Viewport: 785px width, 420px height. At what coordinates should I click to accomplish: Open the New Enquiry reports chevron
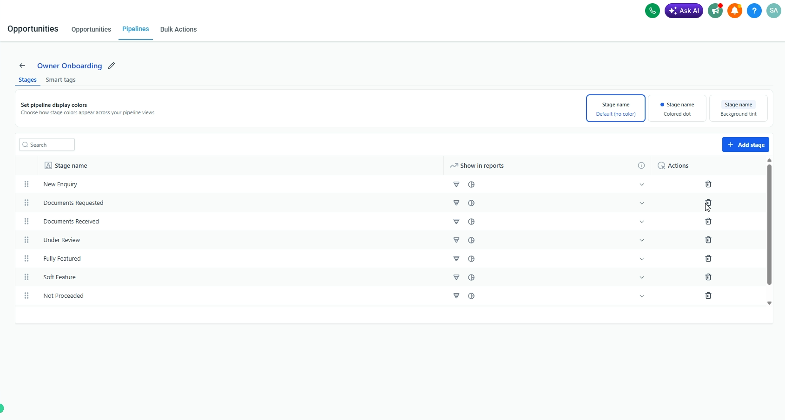(x=642, y=184)
